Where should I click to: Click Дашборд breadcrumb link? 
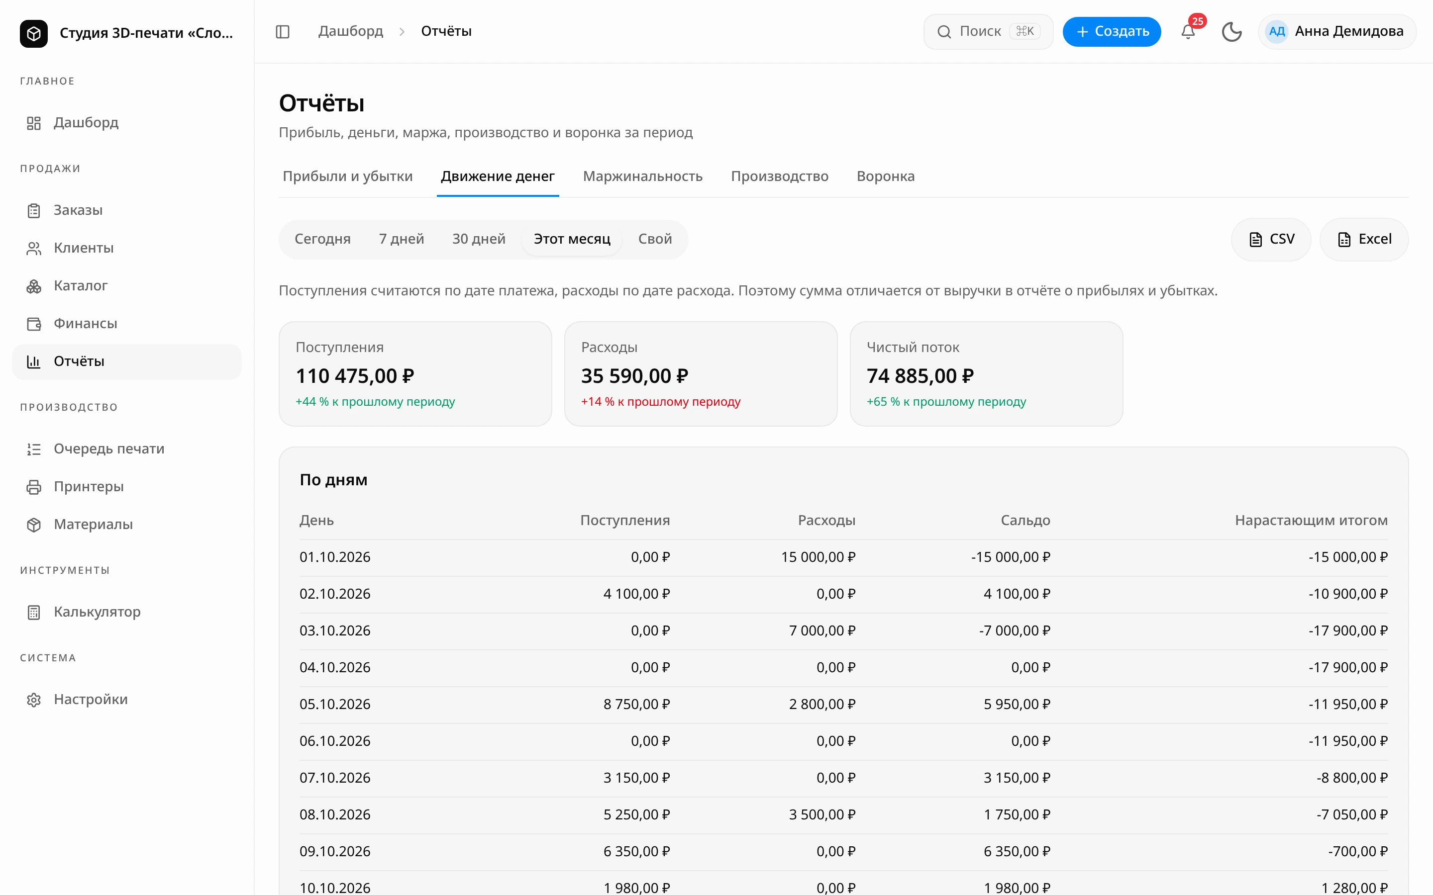tap(351, 31)
